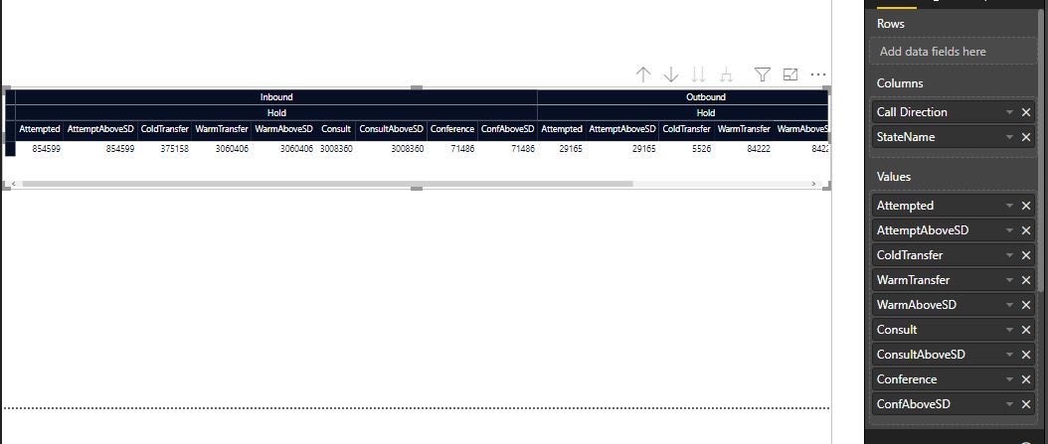Click the matrix scroll-left arrow

pos(14,184)
